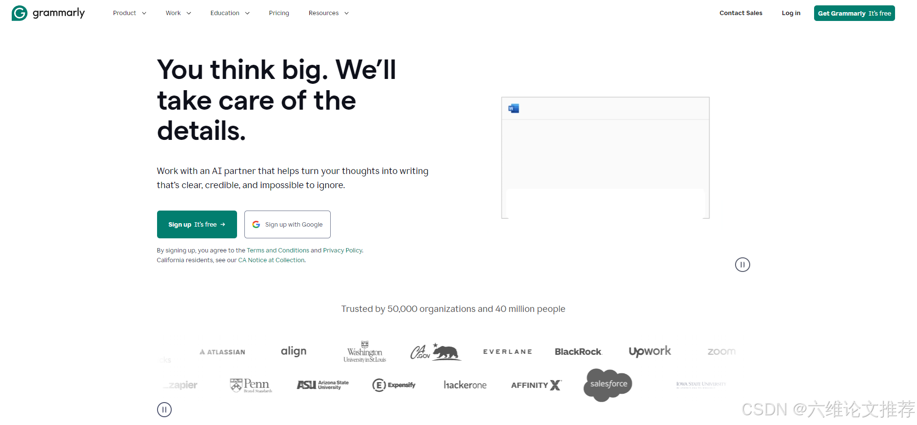This screenshot has width=917, height=425.
Task: Open the Product dropdown menu
Action: (129, 13)
